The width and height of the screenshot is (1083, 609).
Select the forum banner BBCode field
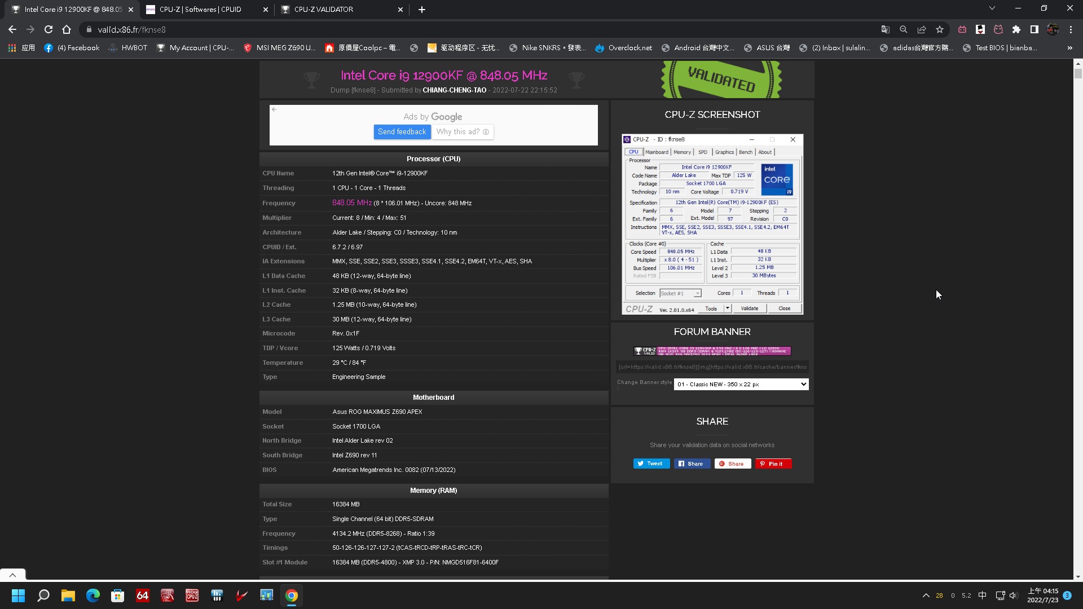coord(712,367)
